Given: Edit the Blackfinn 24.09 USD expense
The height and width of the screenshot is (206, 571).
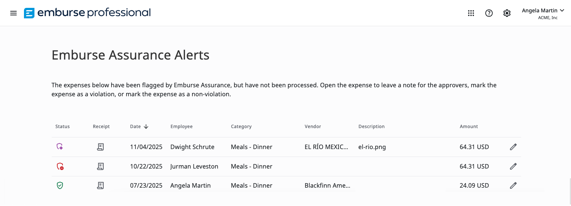Looking at the screenshot, I should (x=513, y=185).
